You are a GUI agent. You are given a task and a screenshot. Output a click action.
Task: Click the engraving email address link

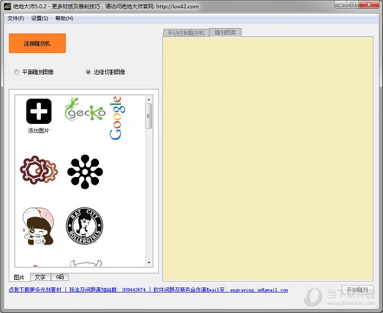point(259,290)
